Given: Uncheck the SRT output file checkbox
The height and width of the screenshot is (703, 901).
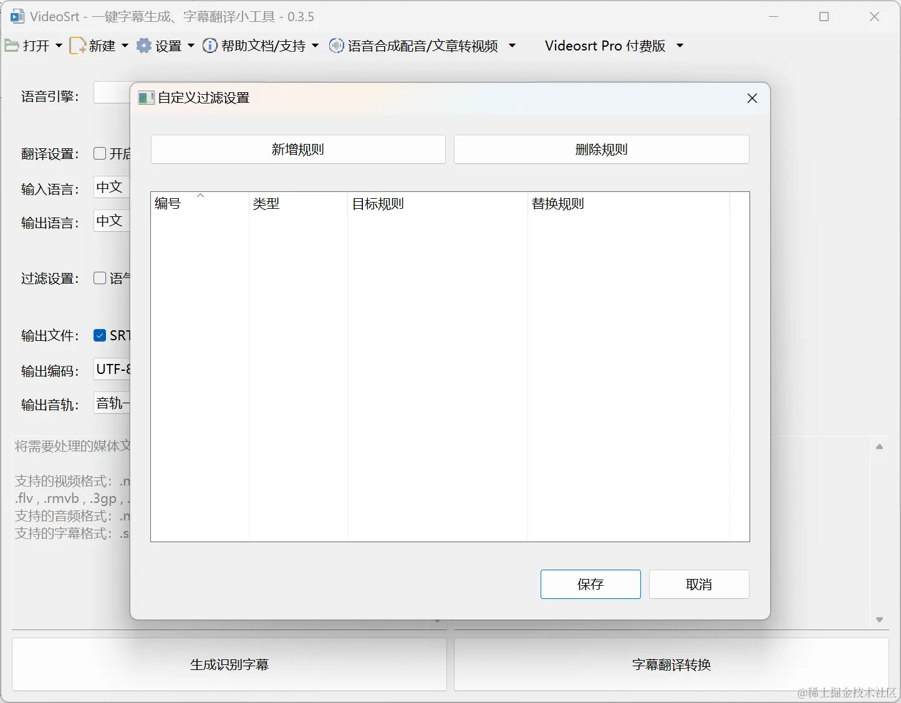Looking at the screenshot, I should pos(100,335).
